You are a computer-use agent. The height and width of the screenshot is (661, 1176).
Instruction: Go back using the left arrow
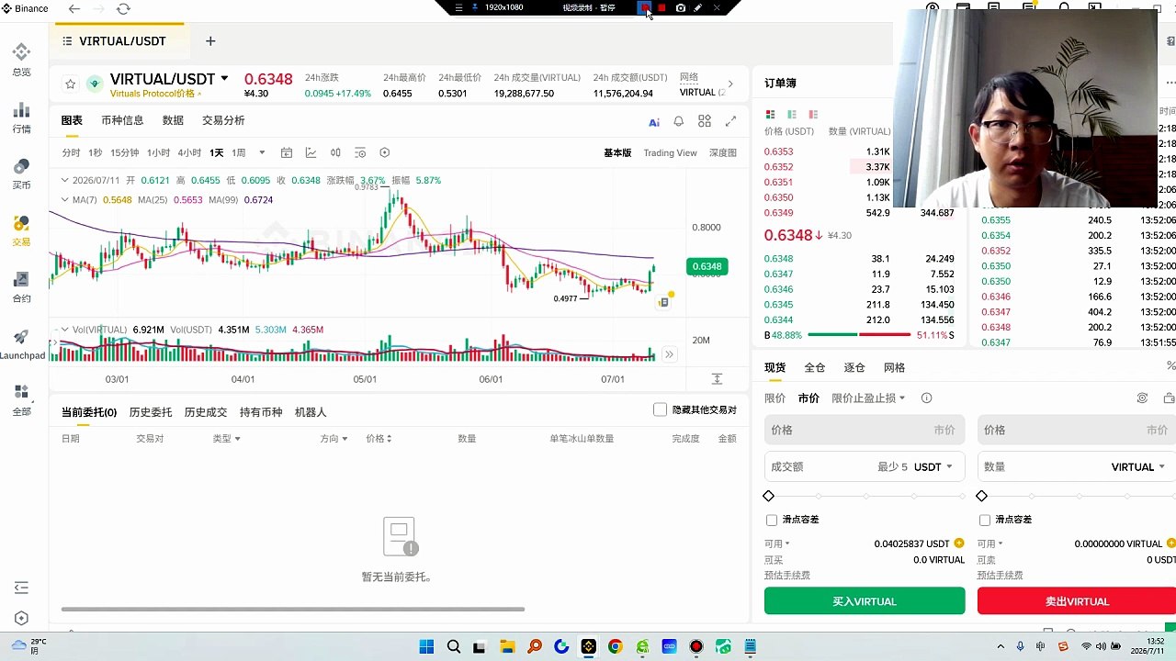[74, 9]
